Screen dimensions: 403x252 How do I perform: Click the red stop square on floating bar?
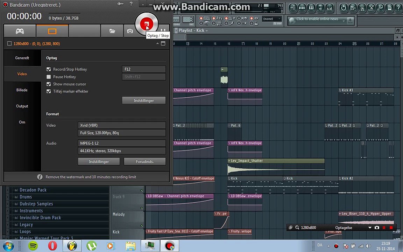pos(391,227)
